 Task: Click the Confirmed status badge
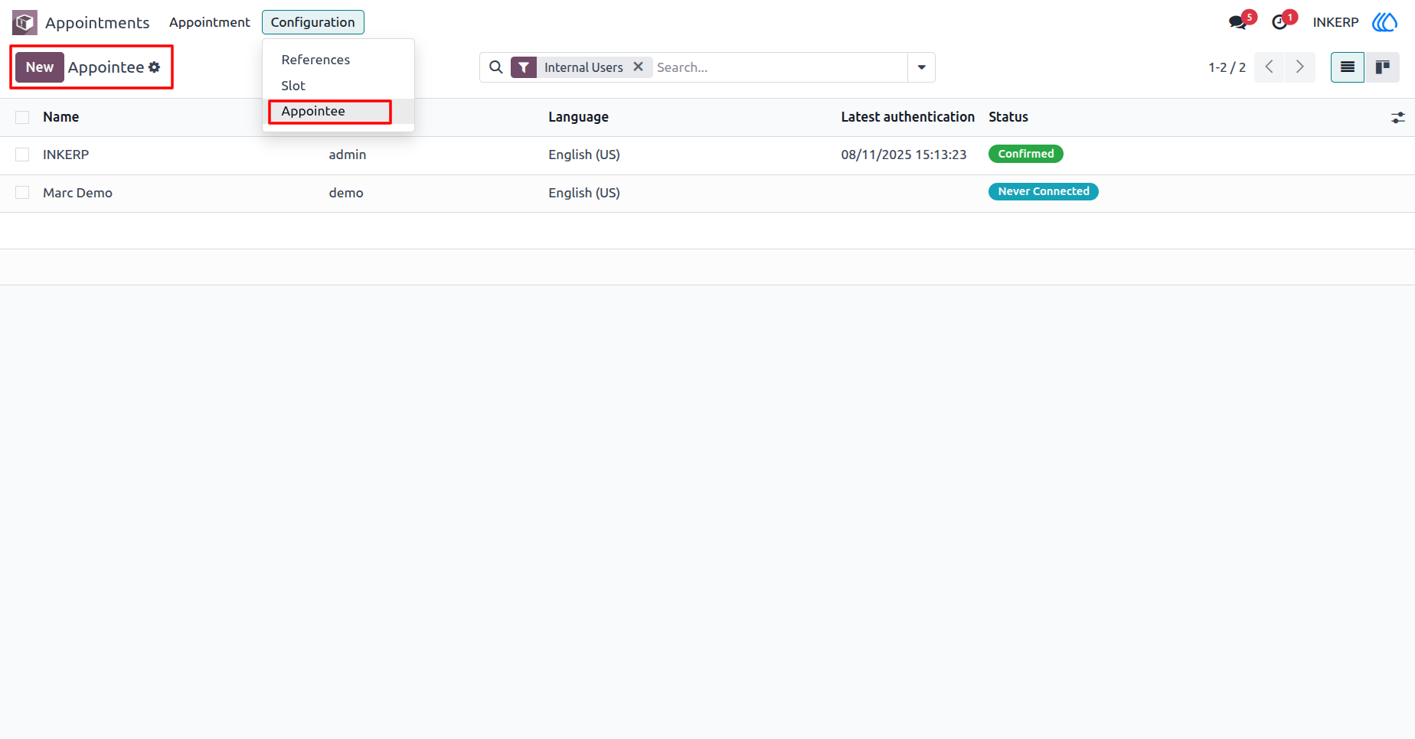point(1026,154)
